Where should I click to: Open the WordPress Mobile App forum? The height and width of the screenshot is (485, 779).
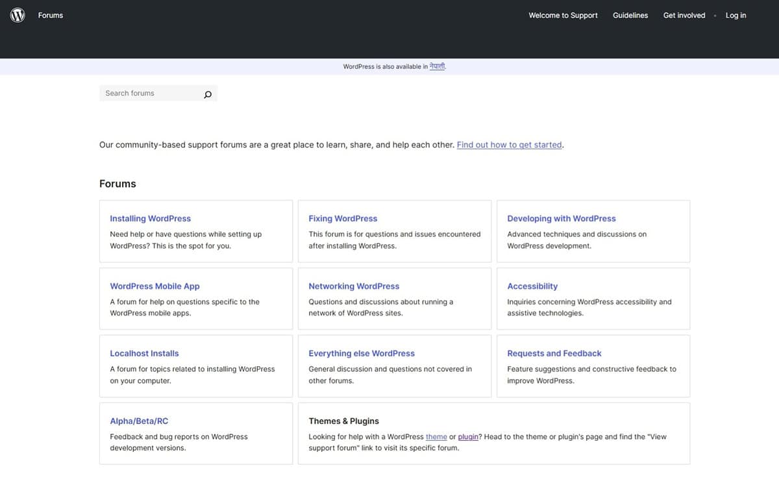155,286
